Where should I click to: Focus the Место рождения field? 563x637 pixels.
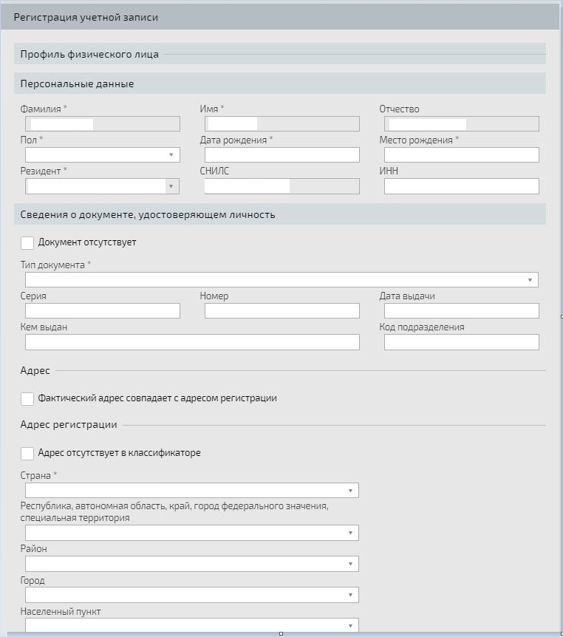pos(462,154)
